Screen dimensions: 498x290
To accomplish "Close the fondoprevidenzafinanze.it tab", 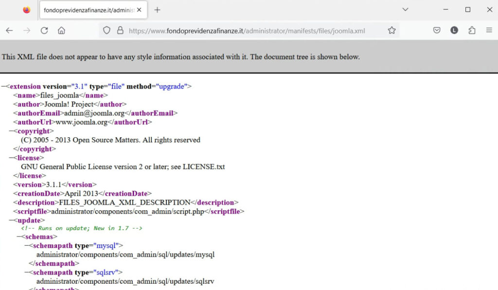I will tap(140, 10).
